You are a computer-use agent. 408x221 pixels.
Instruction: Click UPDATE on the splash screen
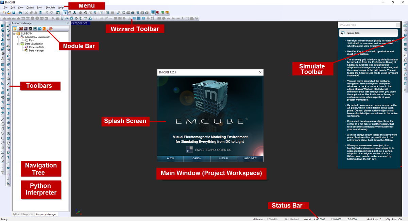(250, 158)
